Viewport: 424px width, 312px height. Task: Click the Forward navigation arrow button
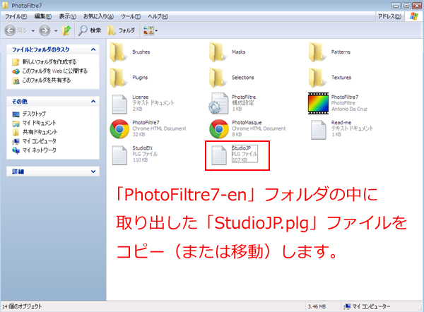coord(45,30)
